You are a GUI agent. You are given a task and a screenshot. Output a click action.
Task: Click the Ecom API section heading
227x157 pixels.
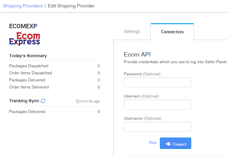pos(138,55)
